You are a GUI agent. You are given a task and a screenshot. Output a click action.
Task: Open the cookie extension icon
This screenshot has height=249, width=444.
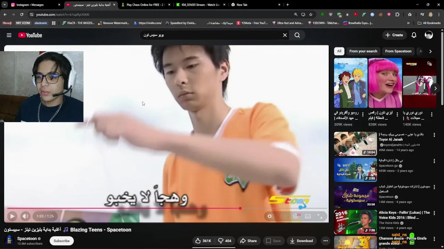(381, 15)
